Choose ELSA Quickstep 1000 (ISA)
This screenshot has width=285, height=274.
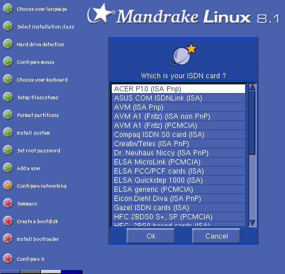[x=178, y=180]
